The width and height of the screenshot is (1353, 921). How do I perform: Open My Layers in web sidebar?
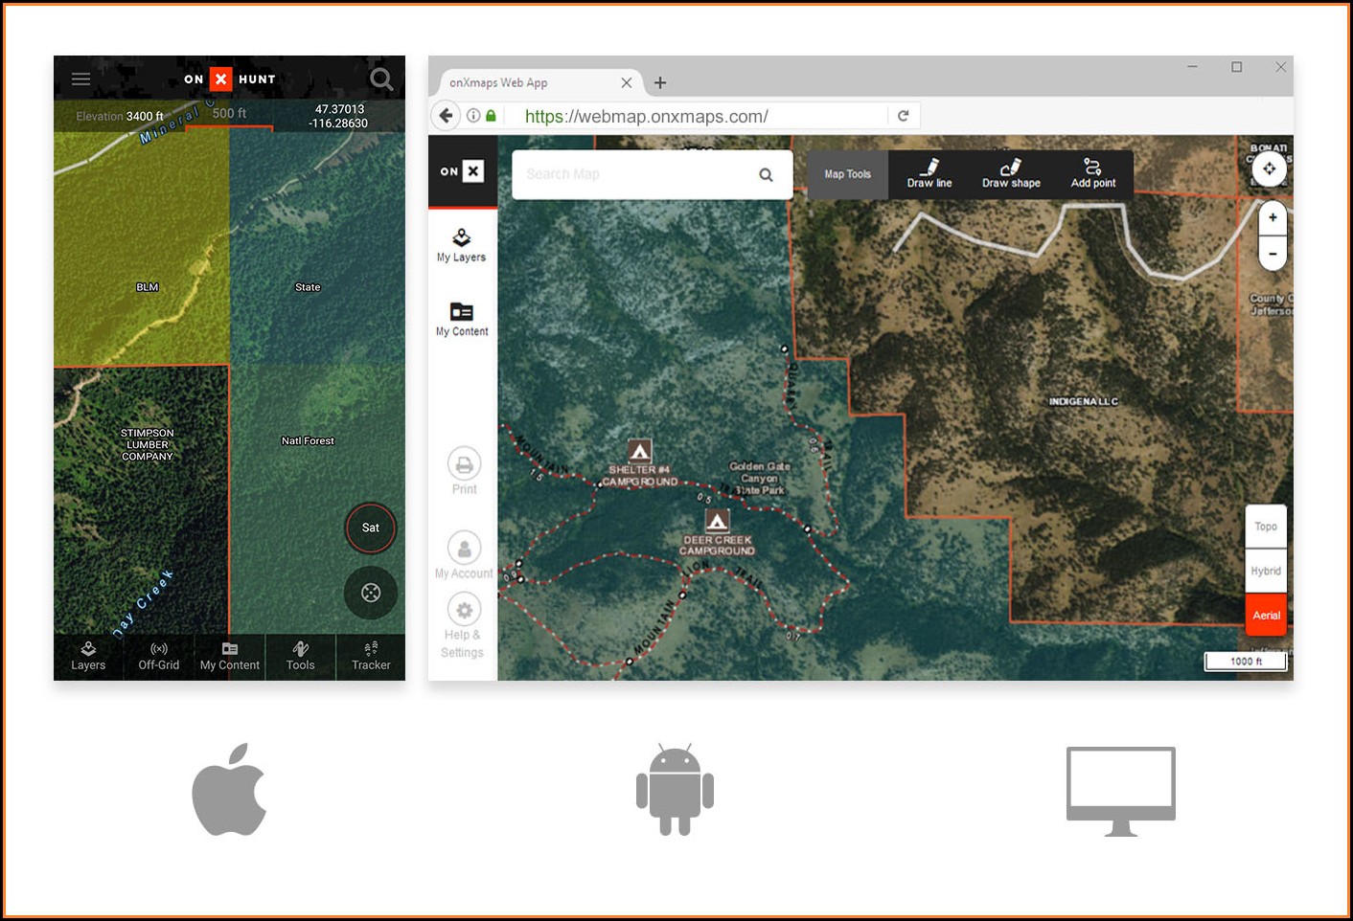(x=462, y=245)
